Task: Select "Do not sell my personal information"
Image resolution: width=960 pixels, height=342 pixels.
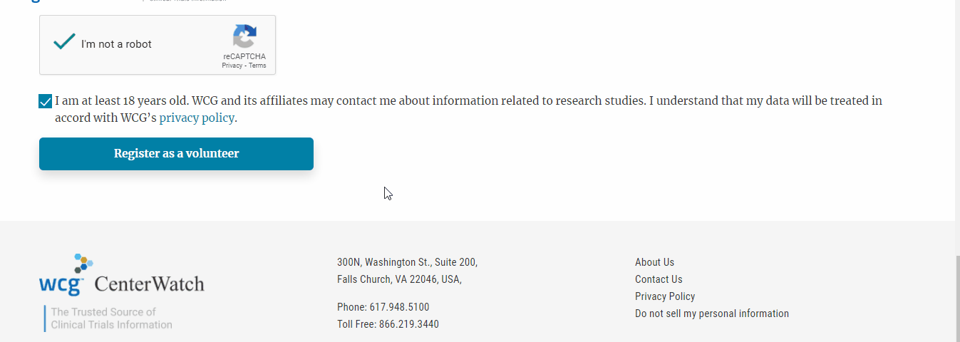Action: click(x=711, y=313)
